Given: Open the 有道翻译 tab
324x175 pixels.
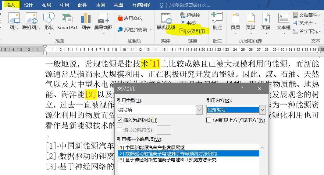Looking at the screenshot, I should point(141,5).
